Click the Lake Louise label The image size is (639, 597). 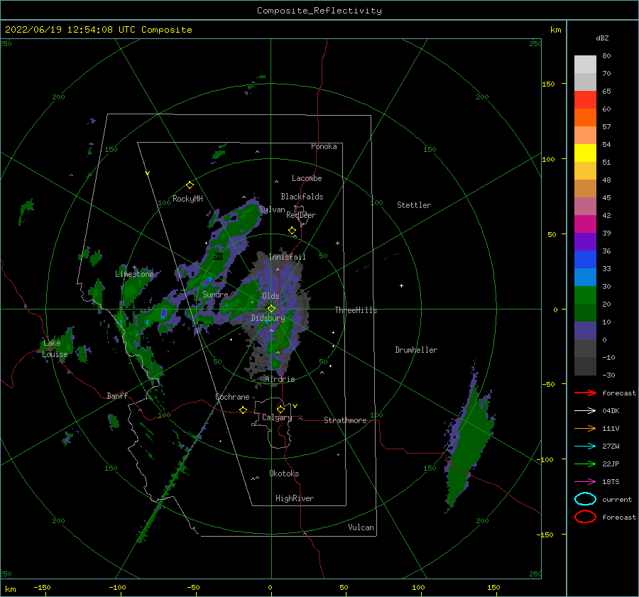coord(55,349)
